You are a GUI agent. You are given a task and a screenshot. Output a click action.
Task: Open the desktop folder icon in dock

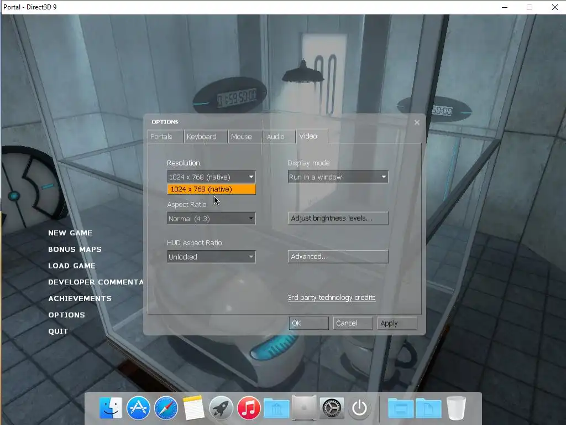pos(401,408)
